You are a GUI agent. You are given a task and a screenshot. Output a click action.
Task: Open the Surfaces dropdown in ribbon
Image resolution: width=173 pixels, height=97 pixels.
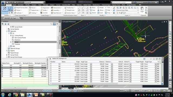[18, 13]
